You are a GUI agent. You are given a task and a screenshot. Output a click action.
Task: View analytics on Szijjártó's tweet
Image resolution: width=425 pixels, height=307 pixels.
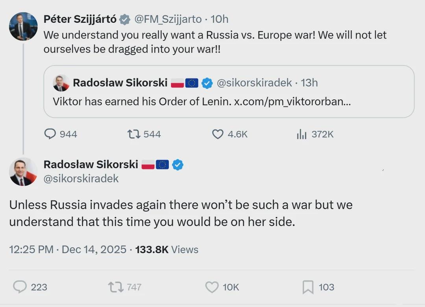point(301,134)
